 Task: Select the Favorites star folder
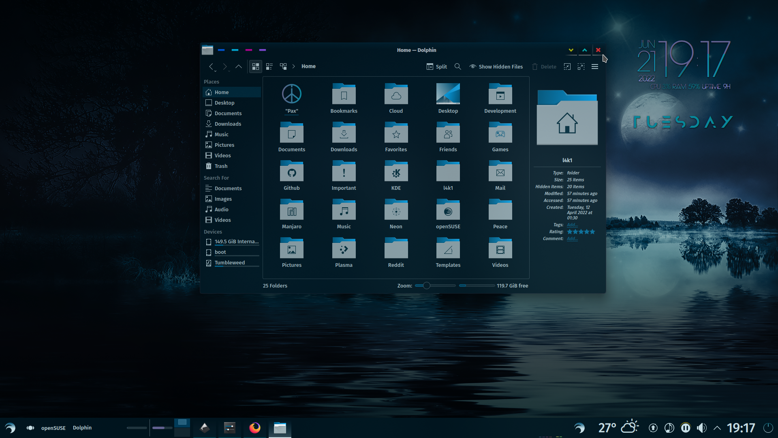(396, 133)
